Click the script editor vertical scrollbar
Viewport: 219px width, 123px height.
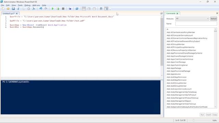pos(162,42)
